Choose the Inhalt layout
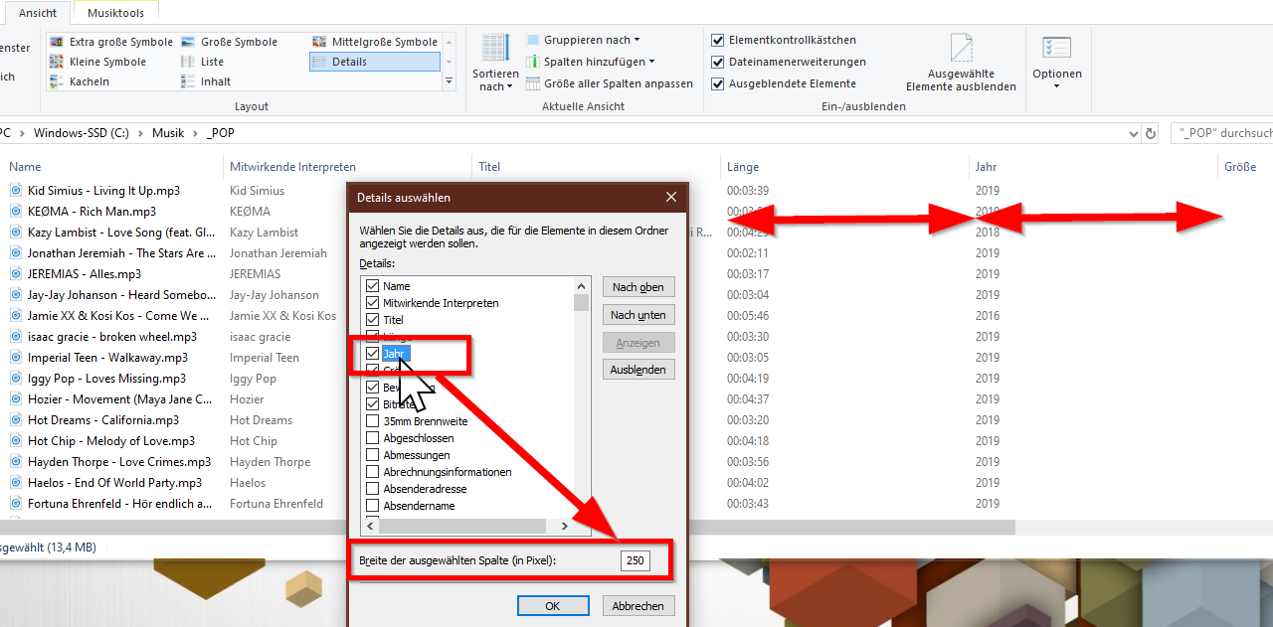Image resolution: width=1273 pixels, height=627 pixels. pyautogui.click(x=205, y=81)
